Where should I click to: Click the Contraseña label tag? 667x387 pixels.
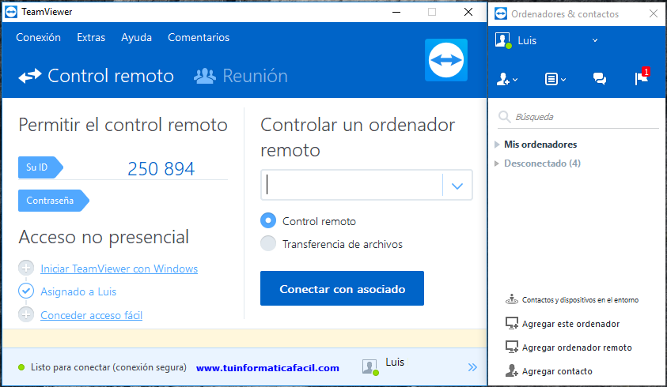coord(54,201)
